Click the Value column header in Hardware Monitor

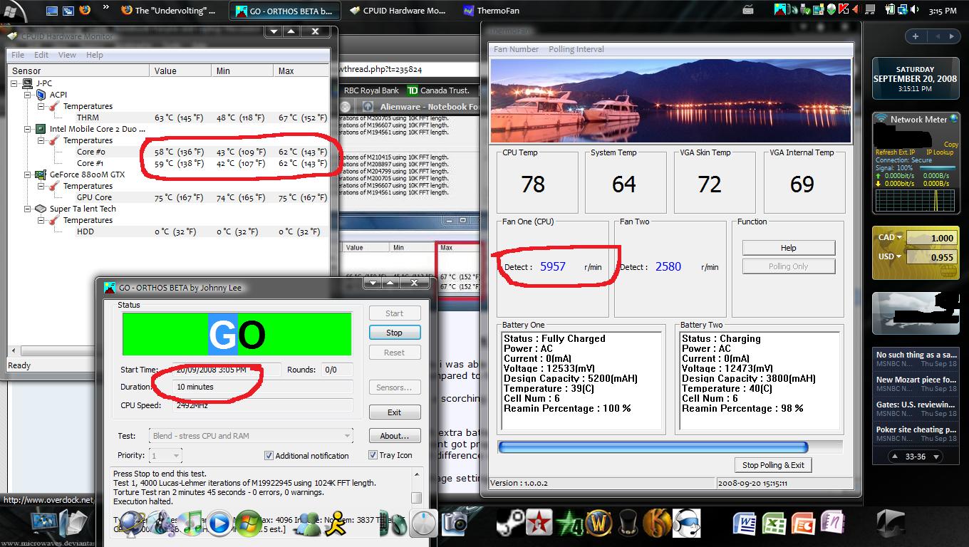coord(181,71)
